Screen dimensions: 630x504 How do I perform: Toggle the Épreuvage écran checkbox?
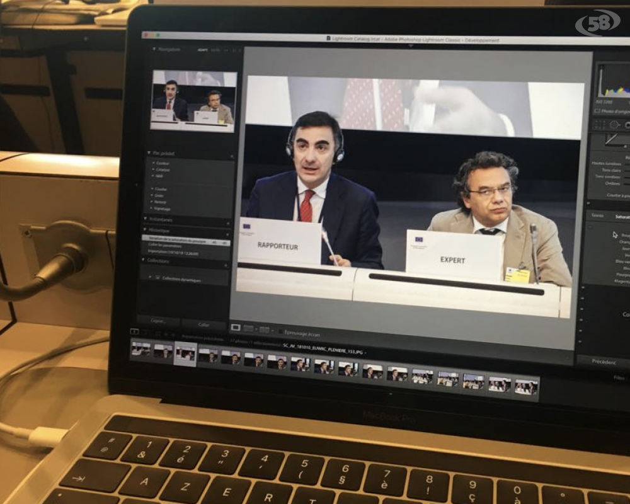click(280, 333)
